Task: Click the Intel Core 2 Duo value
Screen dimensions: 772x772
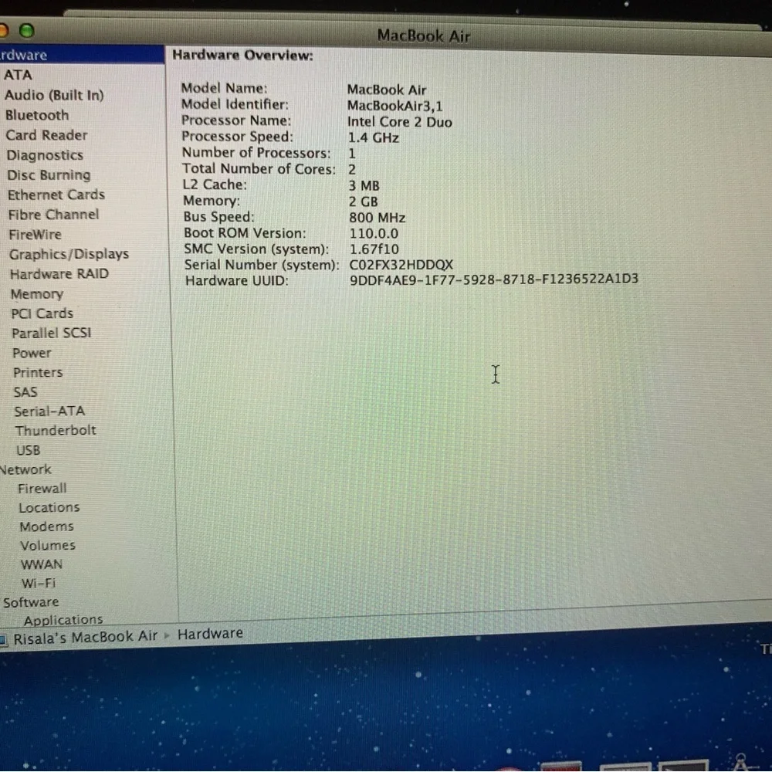Action: pos(399,122)
